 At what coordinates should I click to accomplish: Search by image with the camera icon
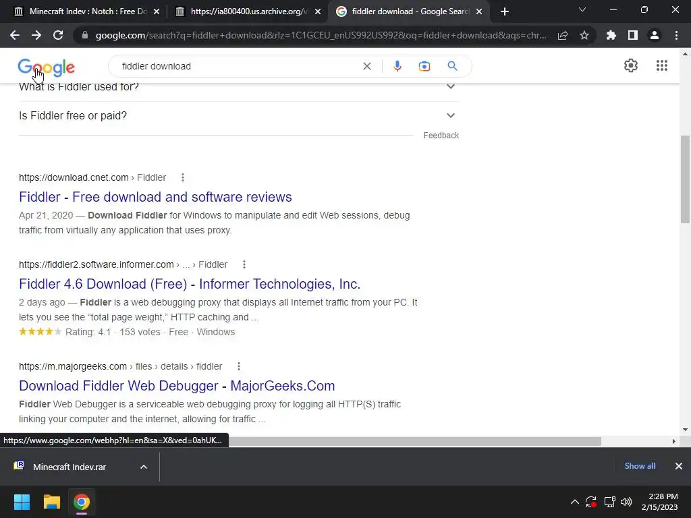(424, 66)
